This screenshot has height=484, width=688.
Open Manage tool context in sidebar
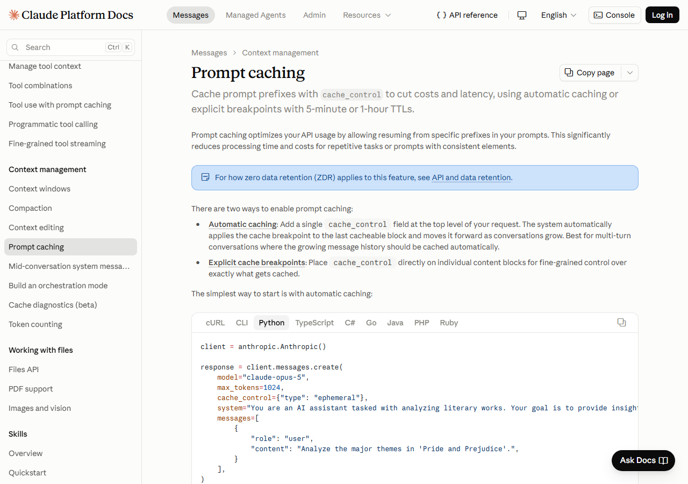(x=70, y=66)
